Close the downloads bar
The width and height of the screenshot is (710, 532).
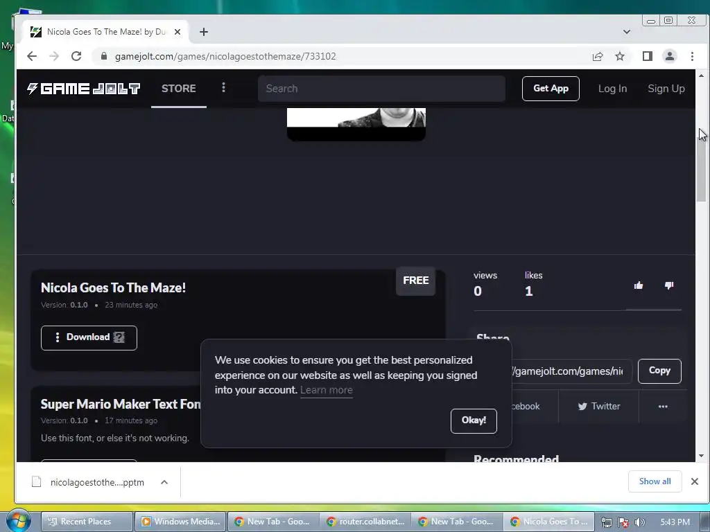pyautogui.click(x=695, y=481)
